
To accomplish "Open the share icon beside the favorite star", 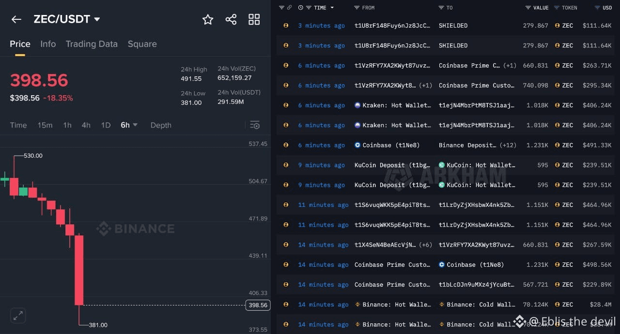I will pos(231,19).
